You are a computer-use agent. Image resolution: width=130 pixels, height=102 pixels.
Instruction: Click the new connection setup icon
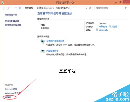(42, 42)
